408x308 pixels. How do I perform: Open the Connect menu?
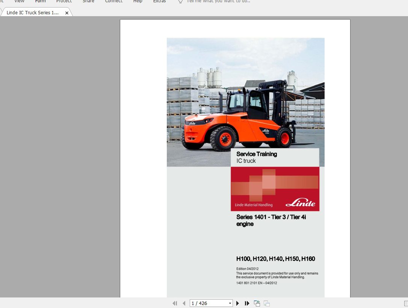[114, 1]
